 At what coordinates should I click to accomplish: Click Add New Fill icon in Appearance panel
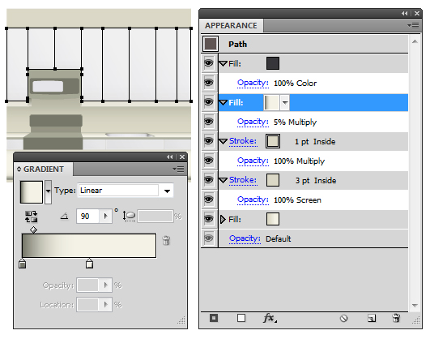click(241, 318)
